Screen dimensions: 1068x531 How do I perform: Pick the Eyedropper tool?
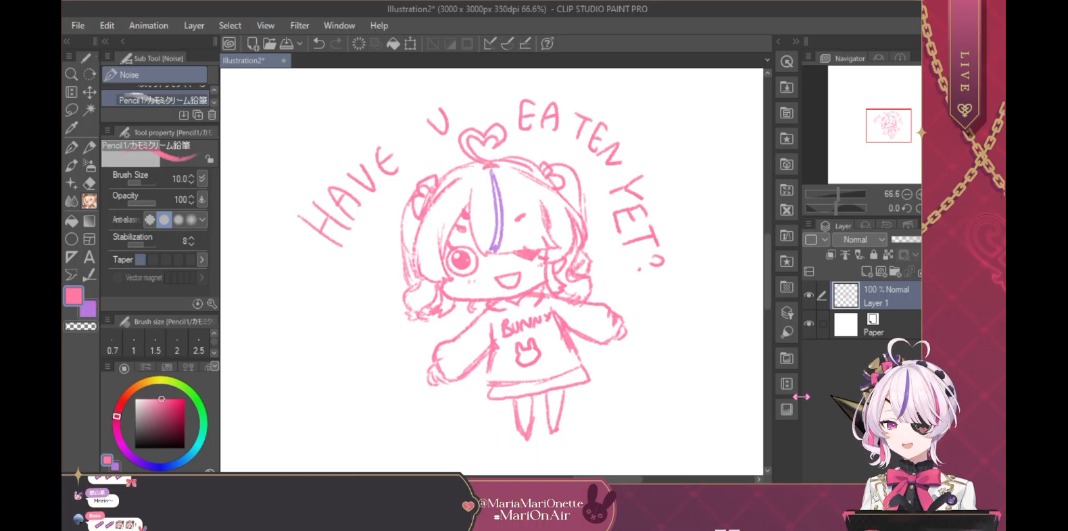tap(71, 128)
